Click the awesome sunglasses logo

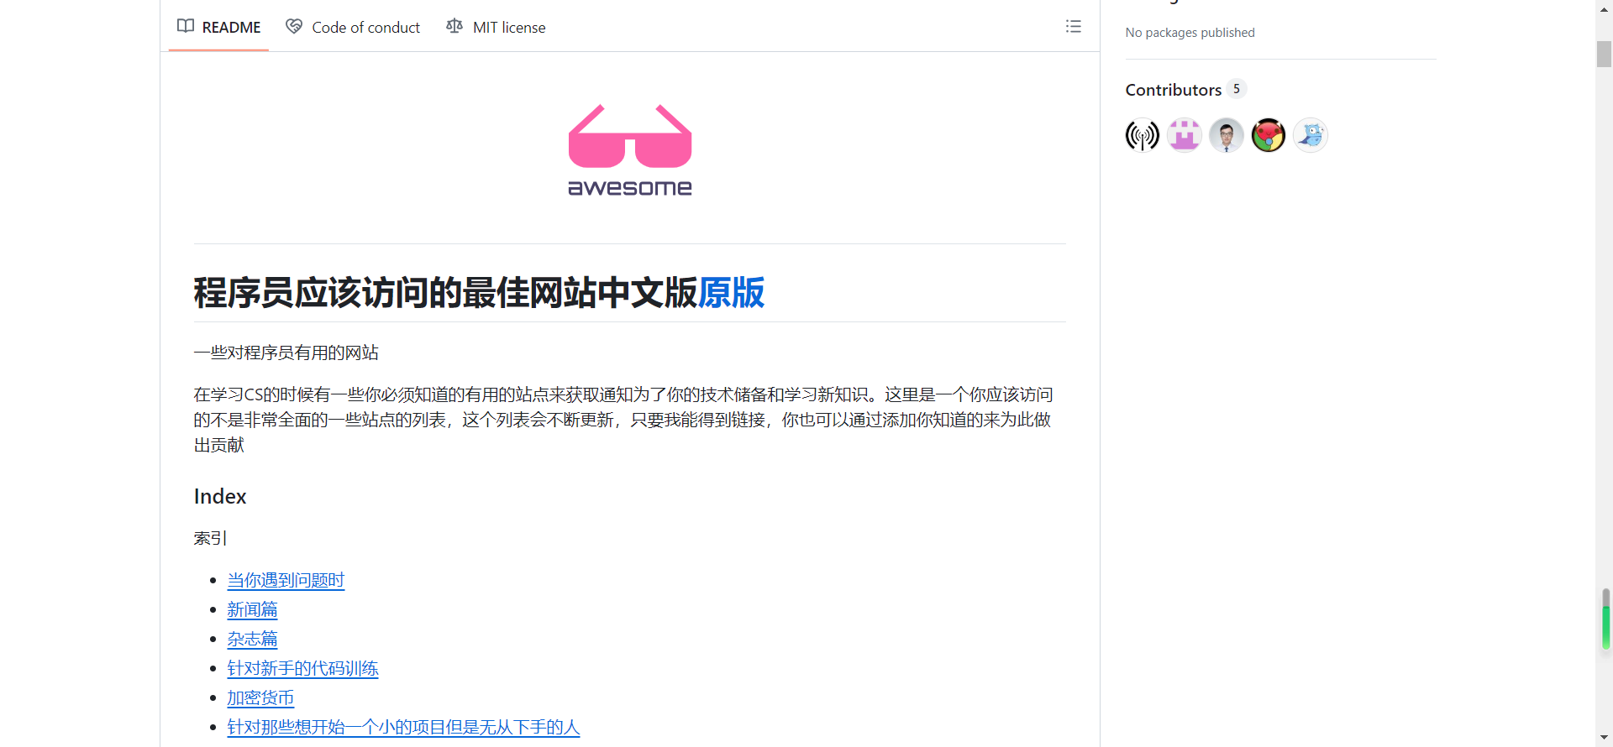tap(630, 150)
